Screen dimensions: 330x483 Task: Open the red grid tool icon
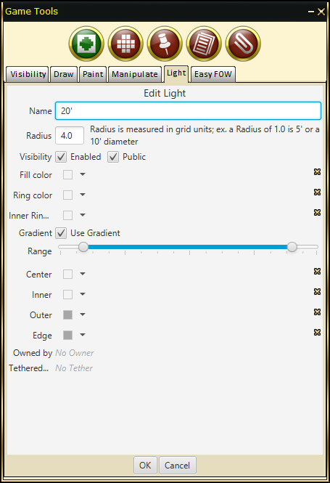pyautogui.click(x=125, y=44)
